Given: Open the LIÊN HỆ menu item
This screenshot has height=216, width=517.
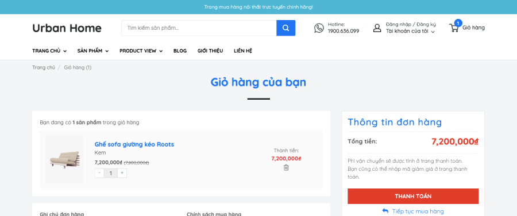Looking at the screenshot, I should tap(243, 50).
